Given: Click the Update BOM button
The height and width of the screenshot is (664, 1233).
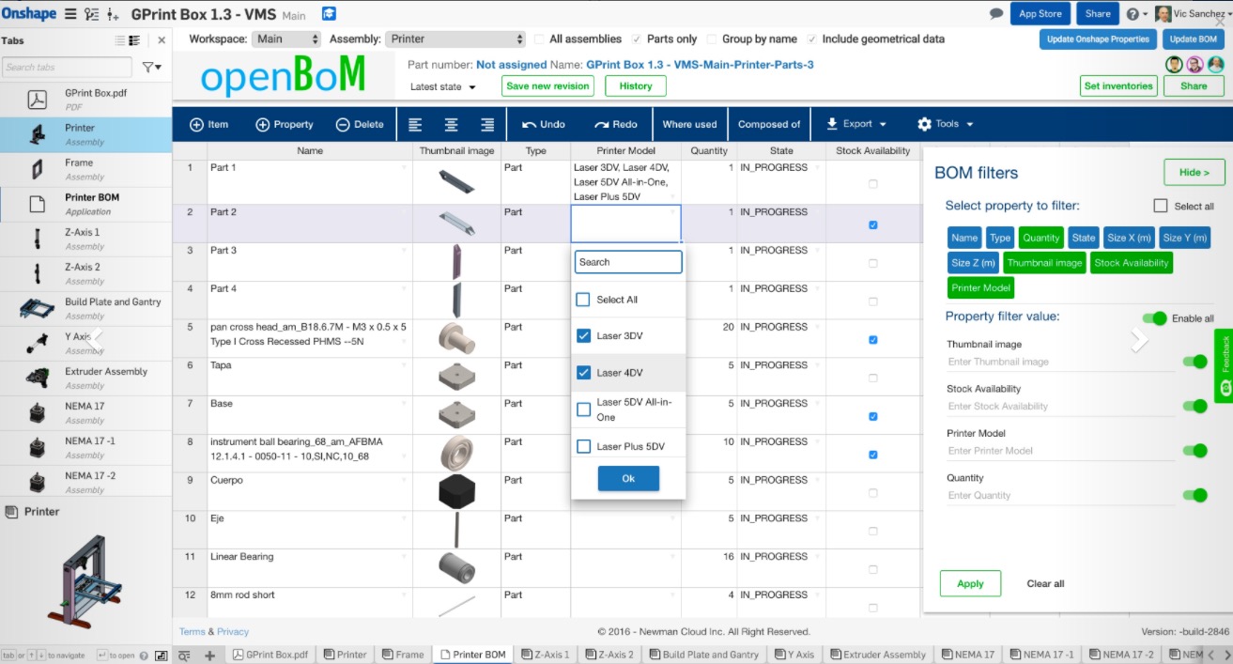Looking at the screenshot, I should tap(1194, 39).
